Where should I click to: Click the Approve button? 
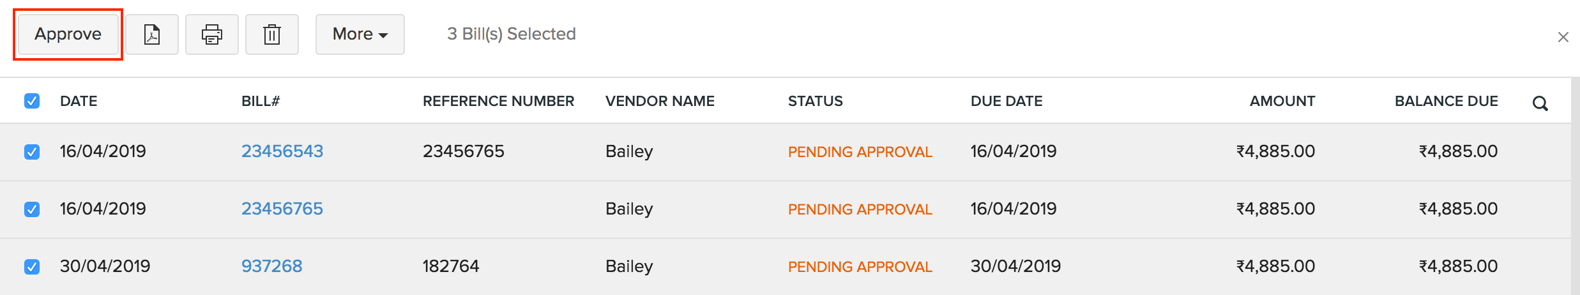coord(68,34)
